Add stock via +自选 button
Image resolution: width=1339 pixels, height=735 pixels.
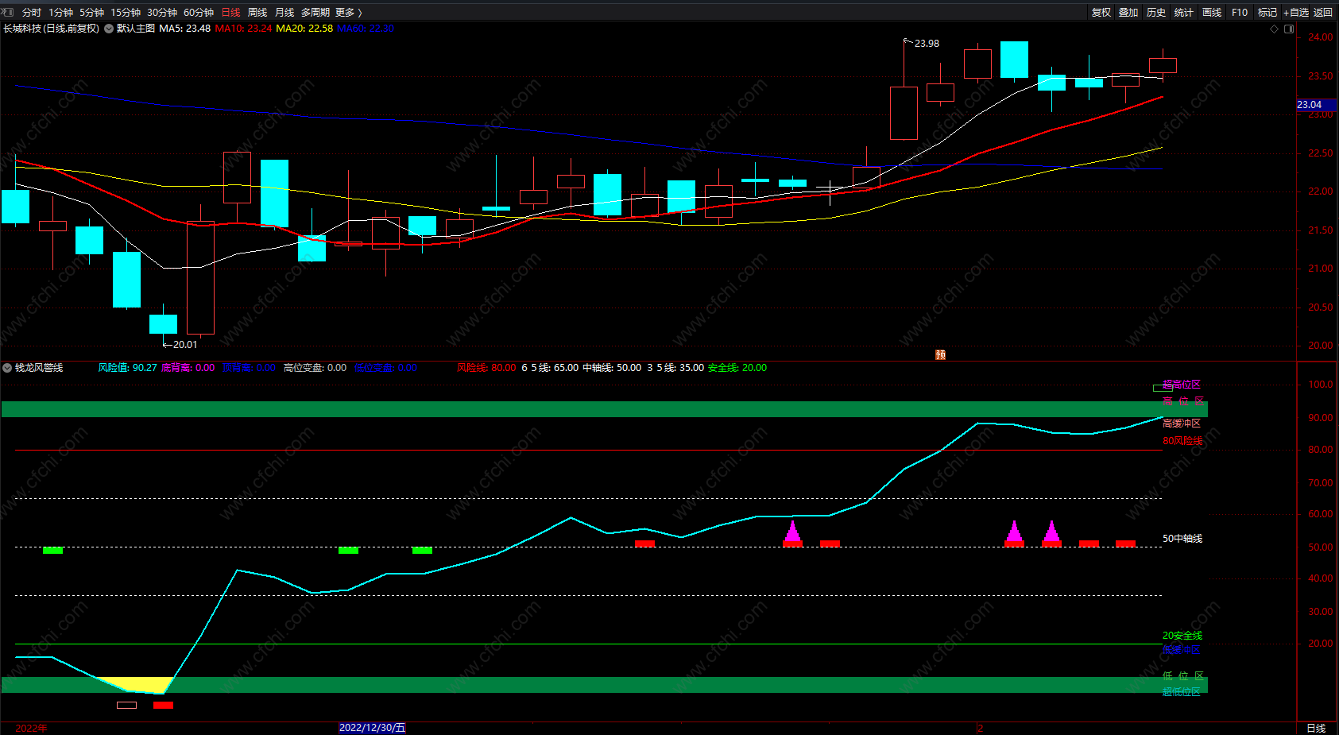click(x=1295, y=13)
